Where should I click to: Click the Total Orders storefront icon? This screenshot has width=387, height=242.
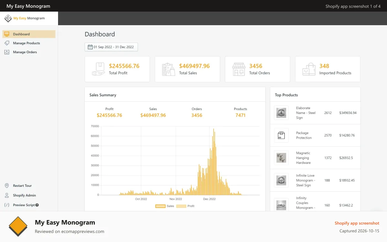(x=239, y=69)
